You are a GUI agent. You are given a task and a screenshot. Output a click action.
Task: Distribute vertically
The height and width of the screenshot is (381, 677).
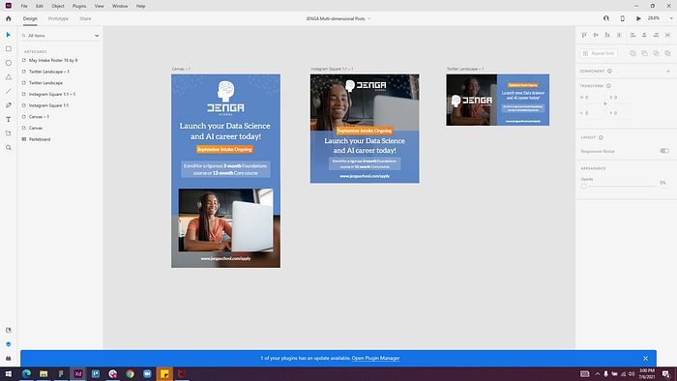click(619, 35)
